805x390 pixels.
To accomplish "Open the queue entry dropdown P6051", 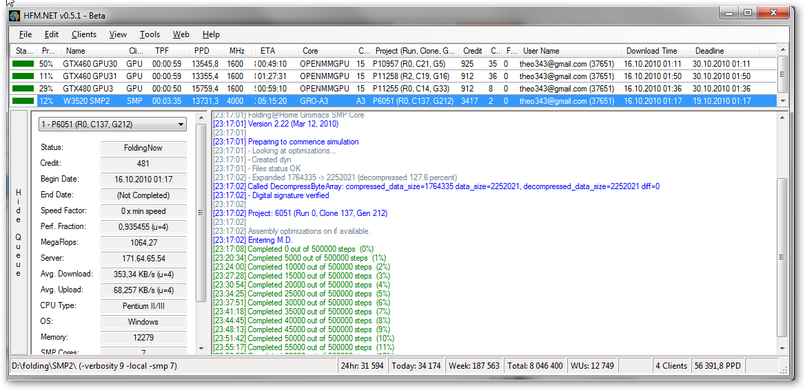I will tap(113, 124).
